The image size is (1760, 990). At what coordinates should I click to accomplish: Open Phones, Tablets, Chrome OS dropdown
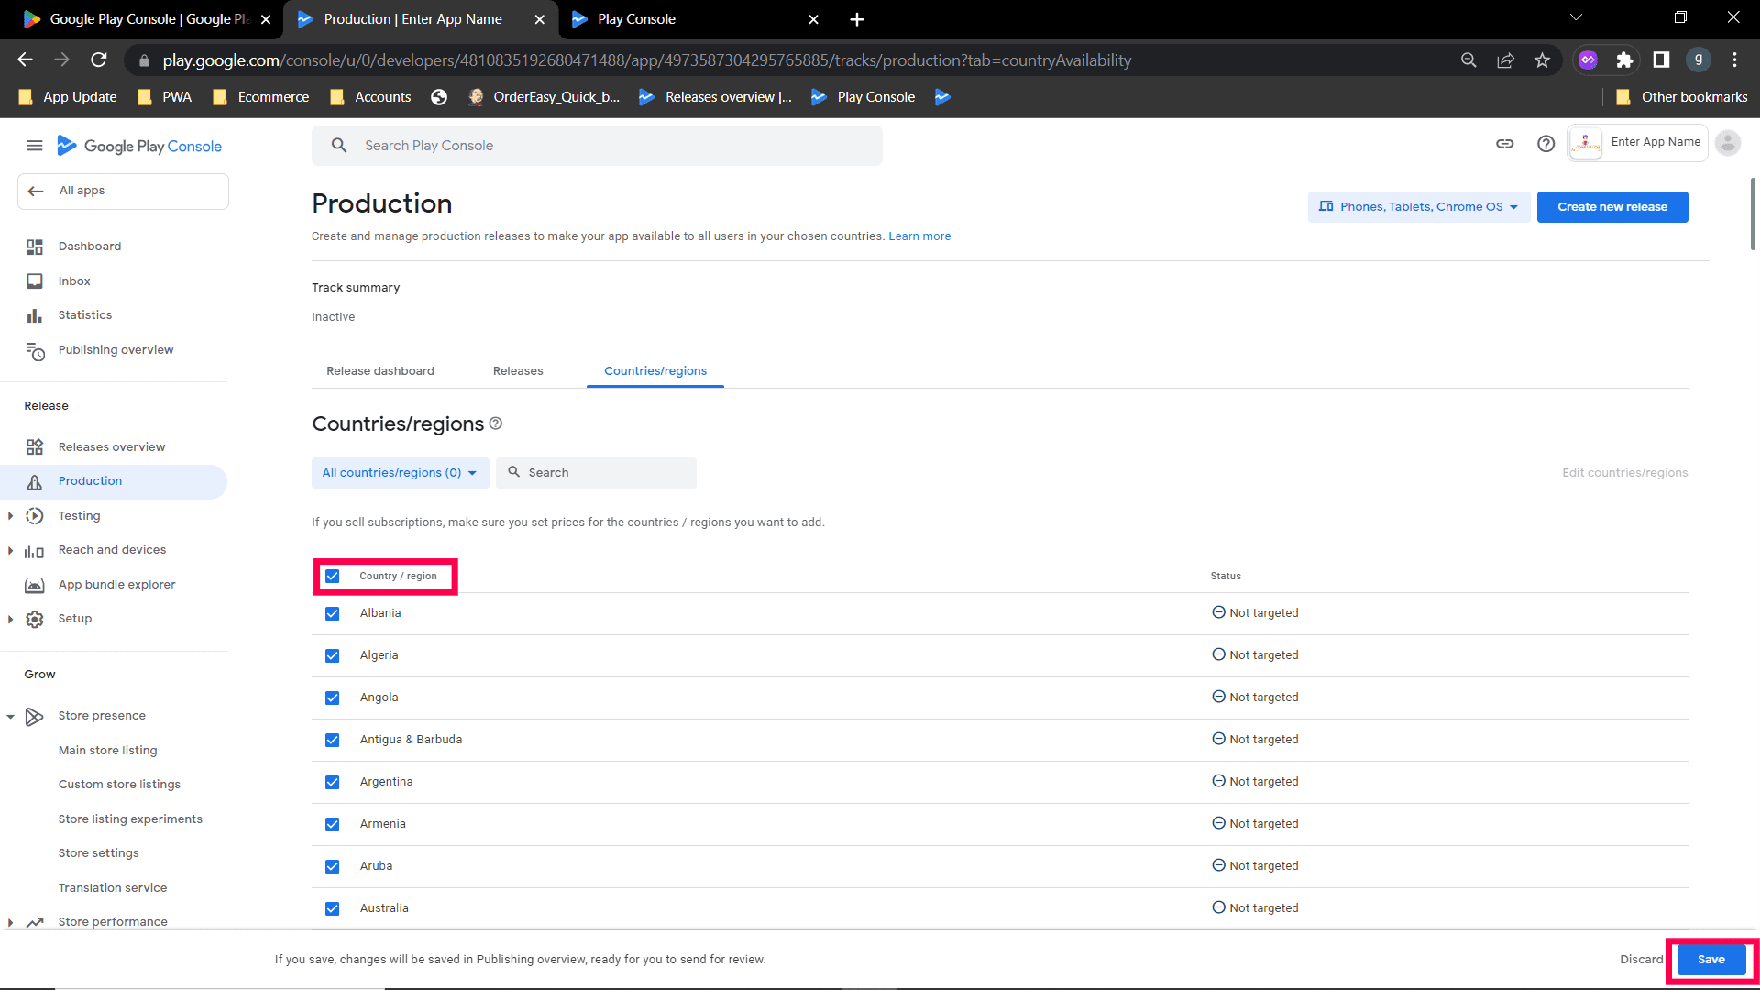point(1418,207)
